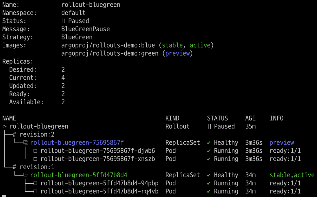Click the rollout refresh icon beside rollout-bluegreen
Screen dimensions: 317x197
(x=4, y=127)
